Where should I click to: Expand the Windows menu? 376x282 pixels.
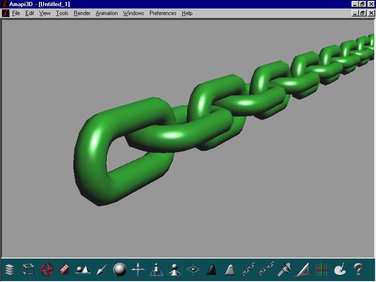tap(133, 13)
